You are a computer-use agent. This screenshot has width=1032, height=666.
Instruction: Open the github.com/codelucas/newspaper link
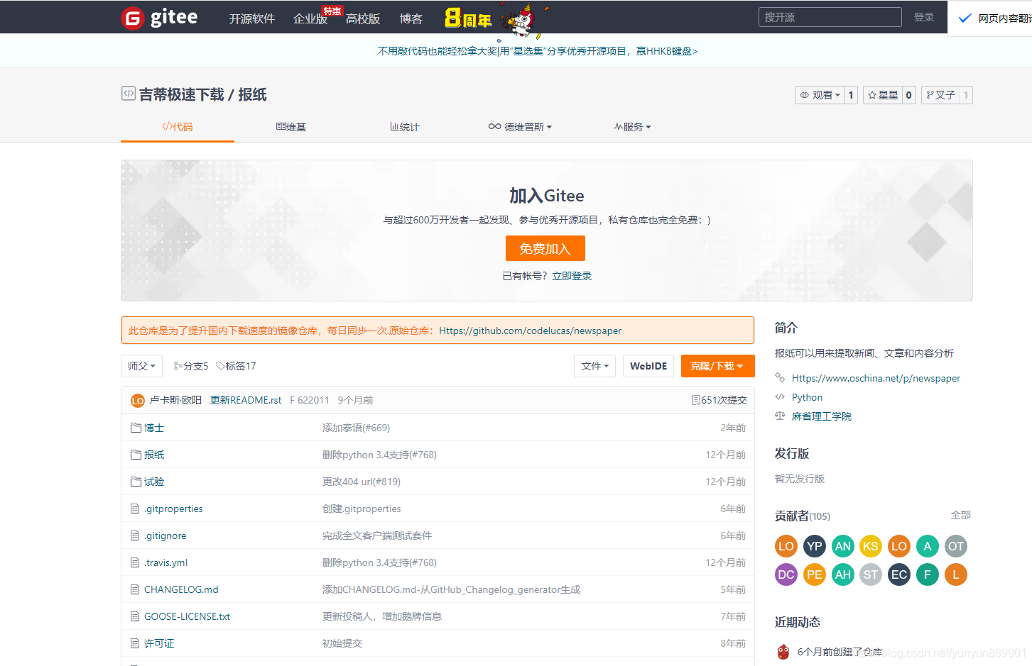pos(530,331)
